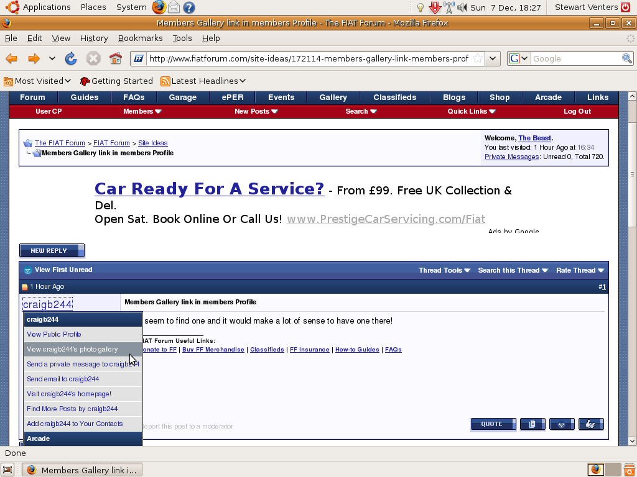
Task: Click the QUOTE button
Action: 493,424
